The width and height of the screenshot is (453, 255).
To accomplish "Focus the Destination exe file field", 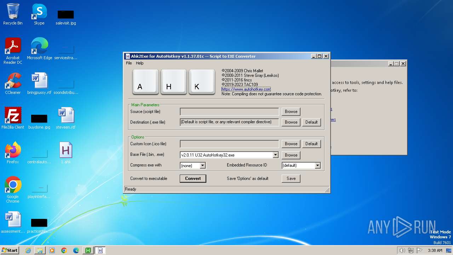I will coord(229,122).
